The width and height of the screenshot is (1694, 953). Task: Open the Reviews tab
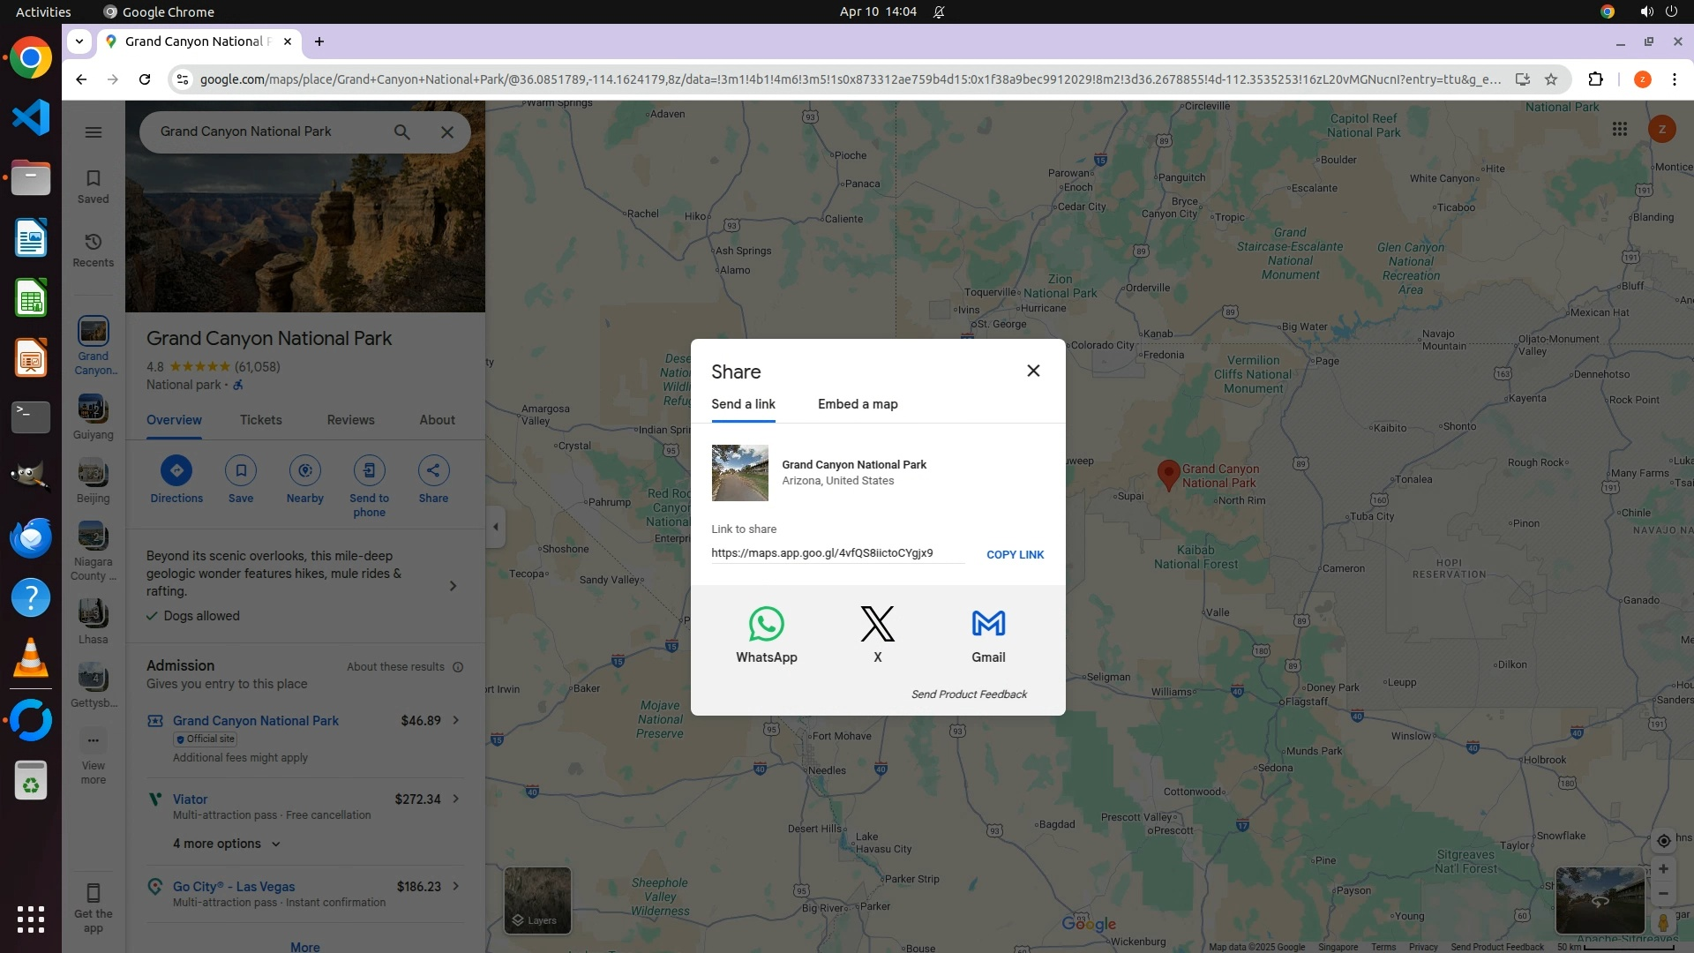point(350,420)
